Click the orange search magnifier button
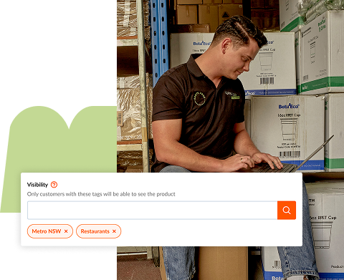This screenshot has height=280, width=344. (x=287, y=210)
